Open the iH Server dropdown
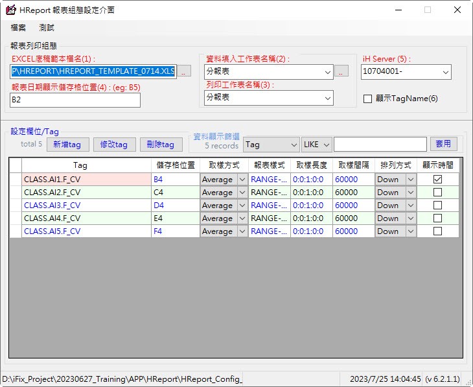The width and height of the screenshot is (473, 387). (x=445, y=71)
